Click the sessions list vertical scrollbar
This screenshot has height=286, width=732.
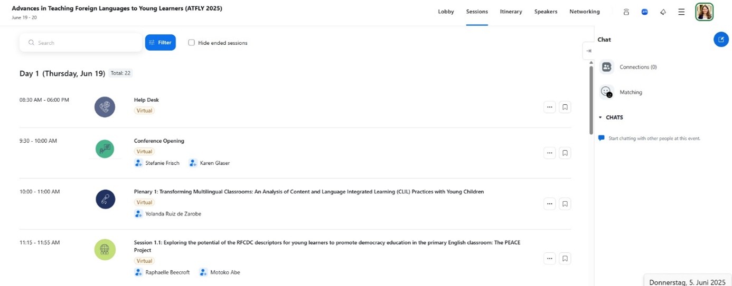tap(591, 100)
